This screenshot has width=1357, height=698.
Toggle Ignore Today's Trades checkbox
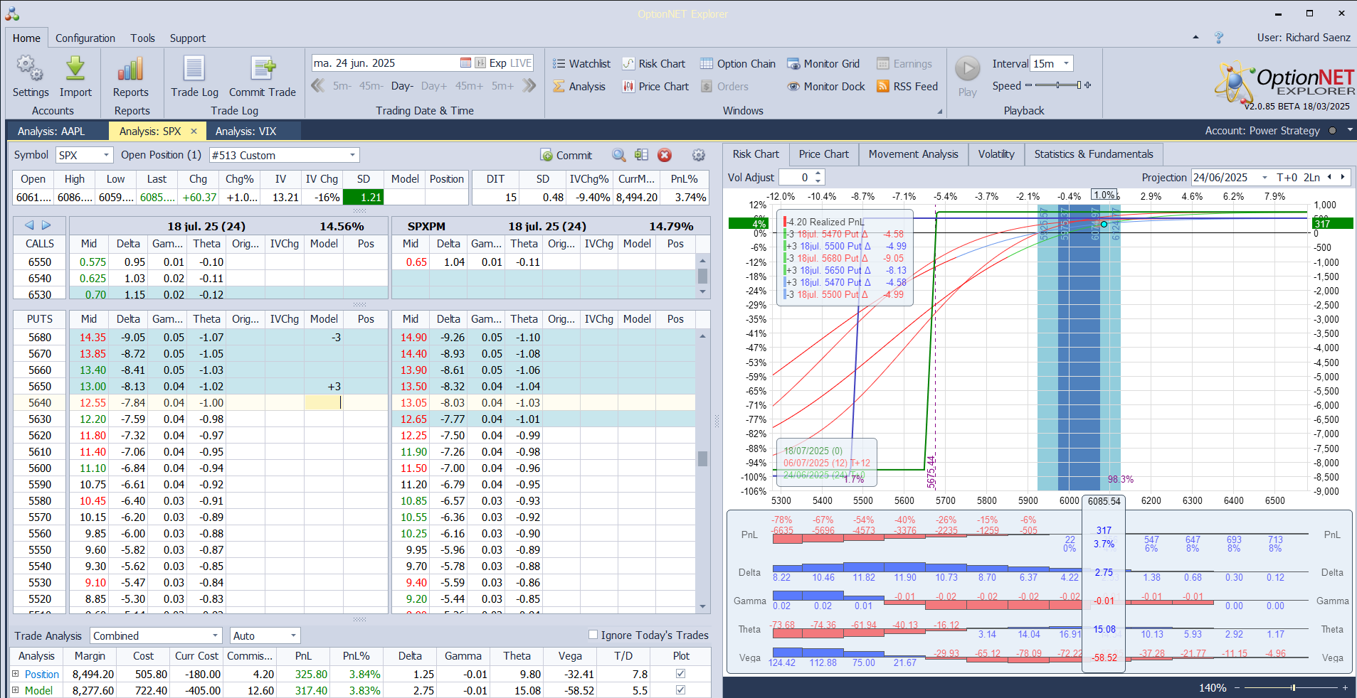593,635
